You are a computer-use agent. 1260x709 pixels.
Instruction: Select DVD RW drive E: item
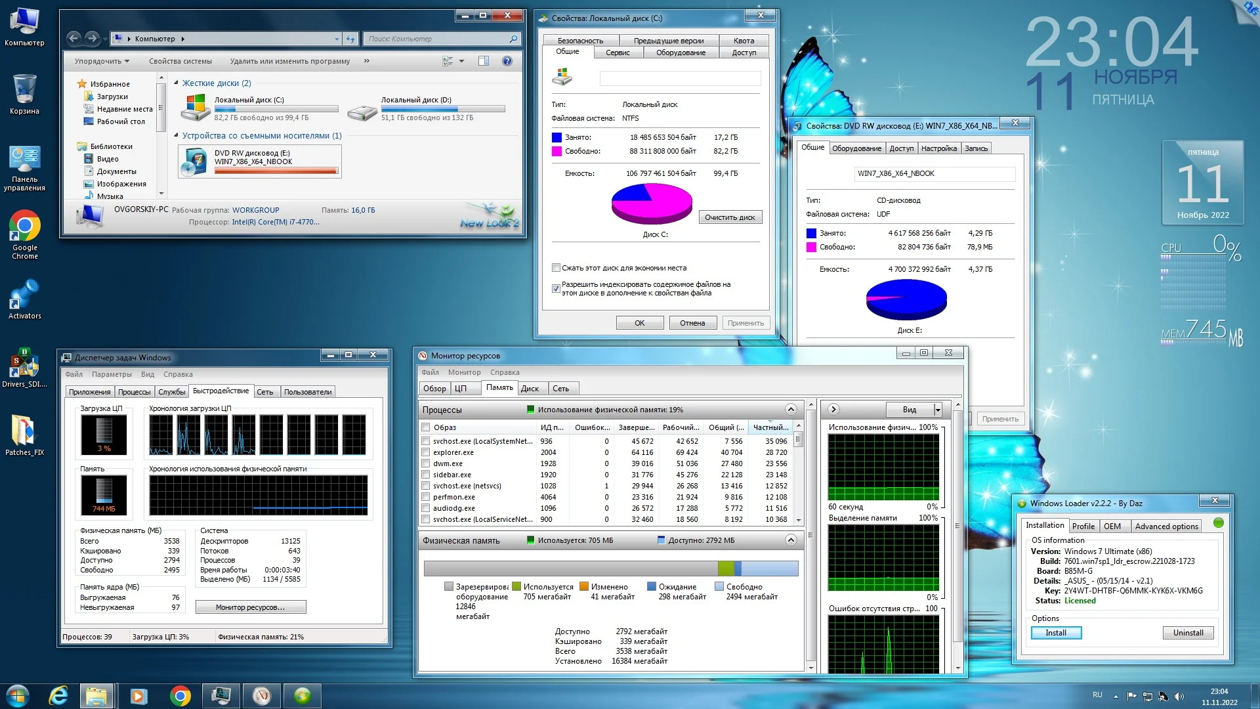(259, 161)
